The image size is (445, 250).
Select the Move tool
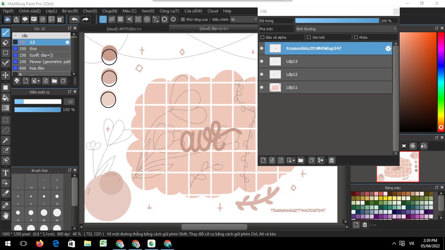(6, 75)
